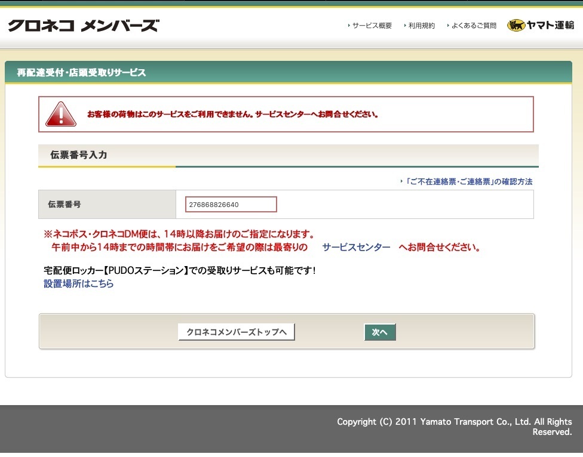The width and height of the screenshot is (583, 457).
Task: Open the 設置場所はこちら link
Action: (x=78, y=283)
